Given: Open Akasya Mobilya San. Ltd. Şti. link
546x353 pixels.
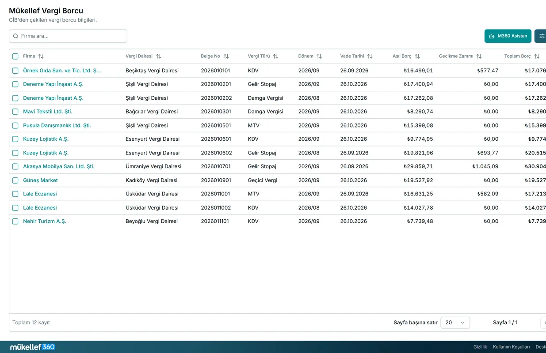Looking at the screenshot, I should pyautogui.click(x=59, y=166).
